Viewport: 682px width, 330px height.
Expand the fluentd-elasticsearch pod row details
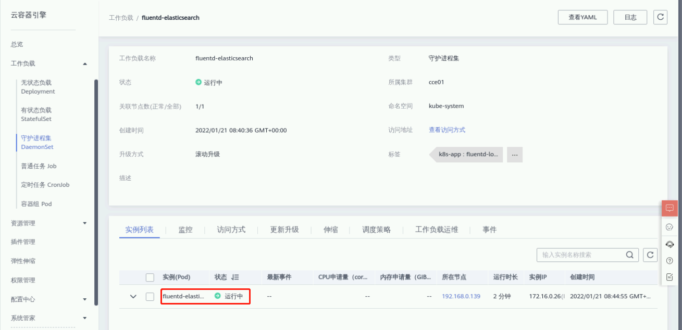[x=133, y=296]
